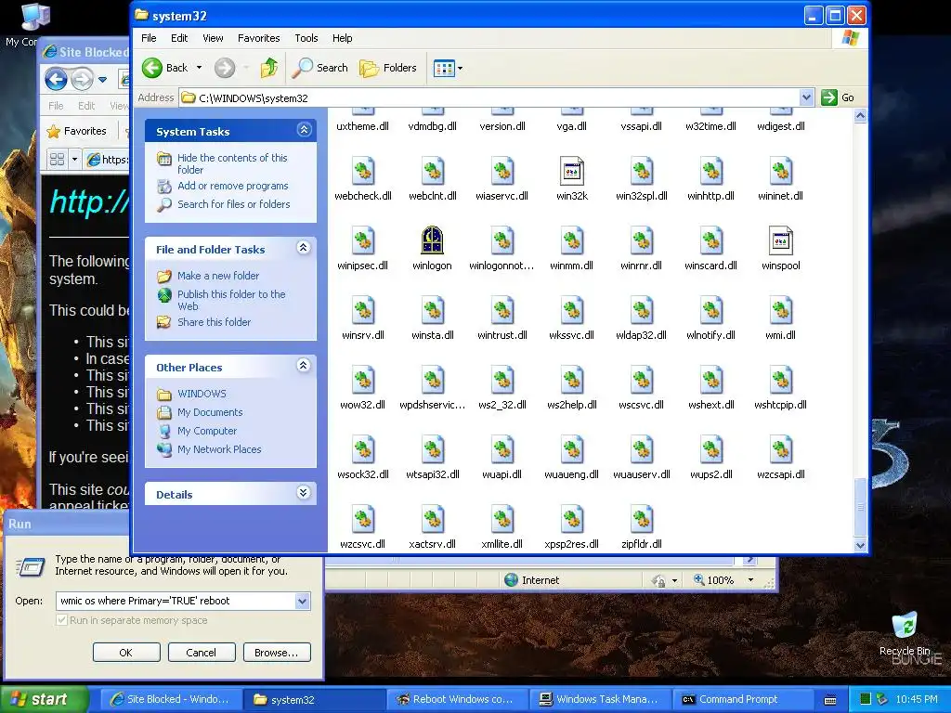Click OK in the Run dialog
This screenshot has width=951, height=713.
coord(126,653)
